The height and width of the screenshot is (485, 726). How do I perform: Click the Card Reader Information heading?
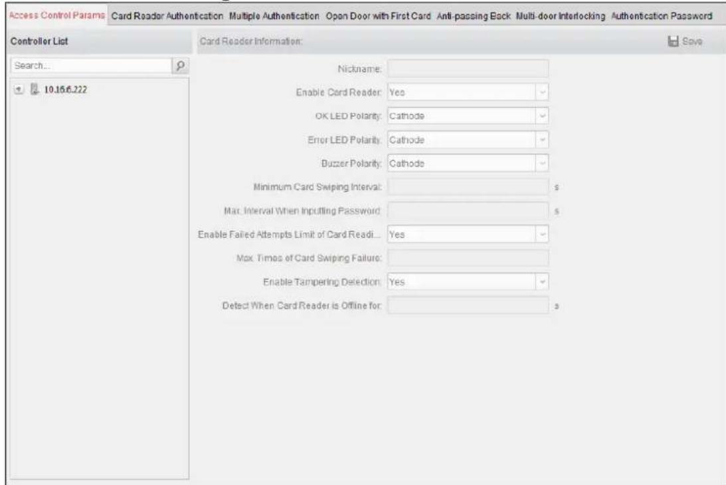click(x=251, y=41)
